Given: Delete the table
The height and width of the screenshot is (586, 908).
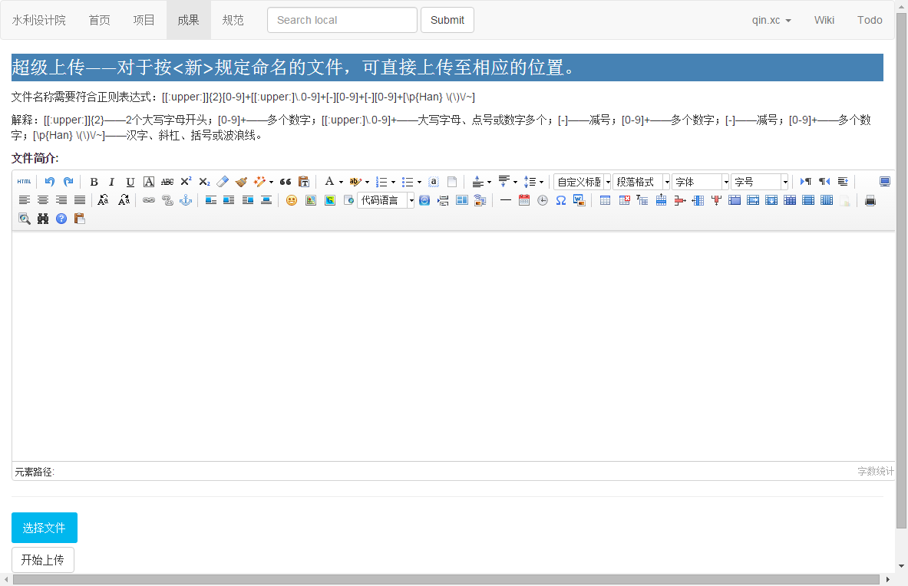Looking at the screenshot, I should point(624,200).
